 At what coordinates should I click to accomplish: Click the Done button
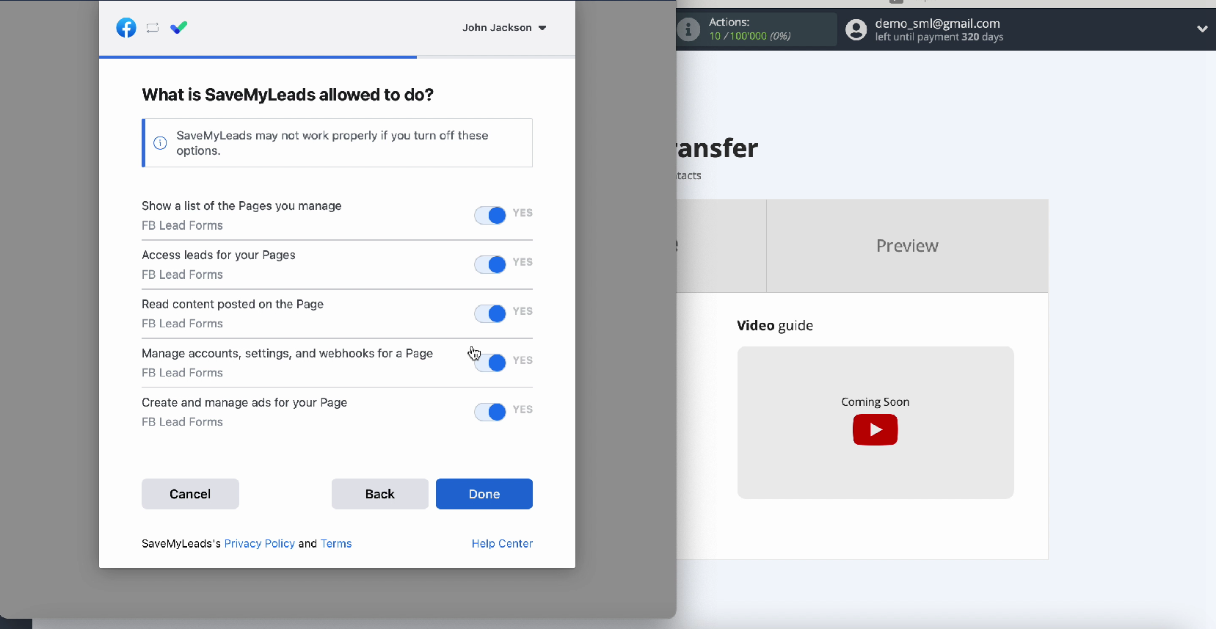pos(484,494)
